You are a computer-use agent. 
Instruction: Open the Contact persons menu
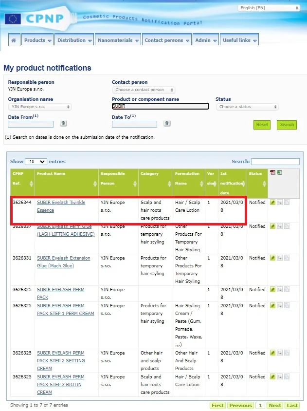pos(167,40)
